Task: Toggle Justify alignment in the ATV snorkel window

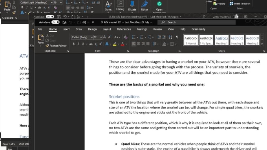Action: pyautogui.click(x=148, y=44)
